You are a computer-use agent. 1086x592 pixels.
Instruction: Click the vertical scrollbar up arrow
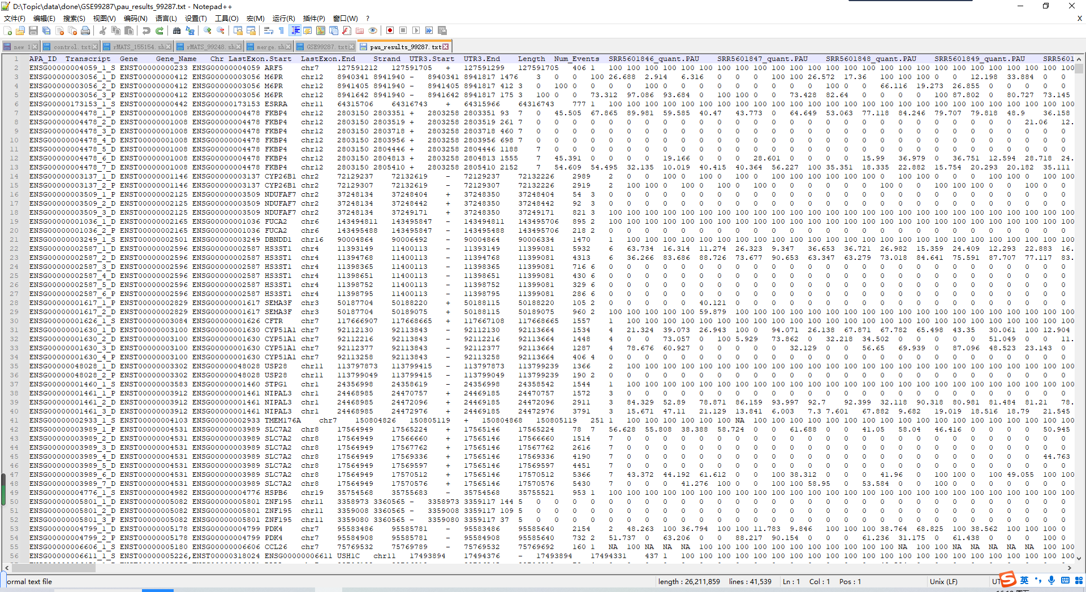coord(1079,59)
